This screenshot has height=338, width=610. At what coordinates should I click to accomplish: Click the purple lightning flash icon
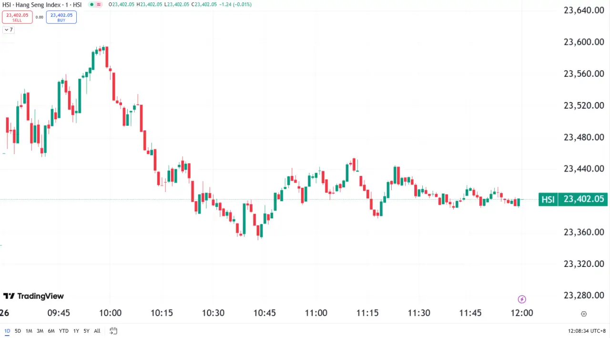[x=522, y=299]
